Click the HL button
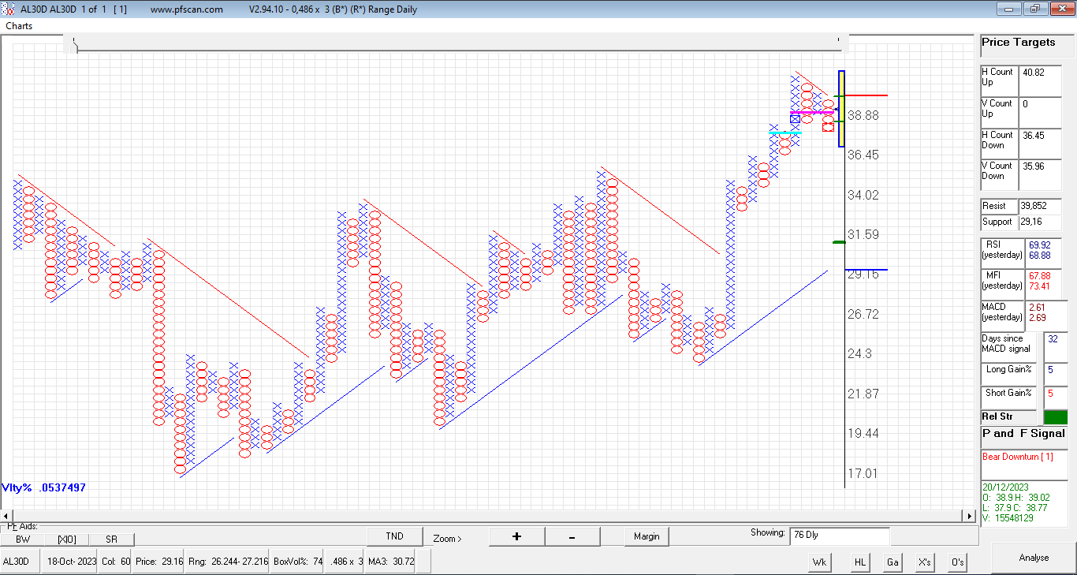 pos(860,562)
